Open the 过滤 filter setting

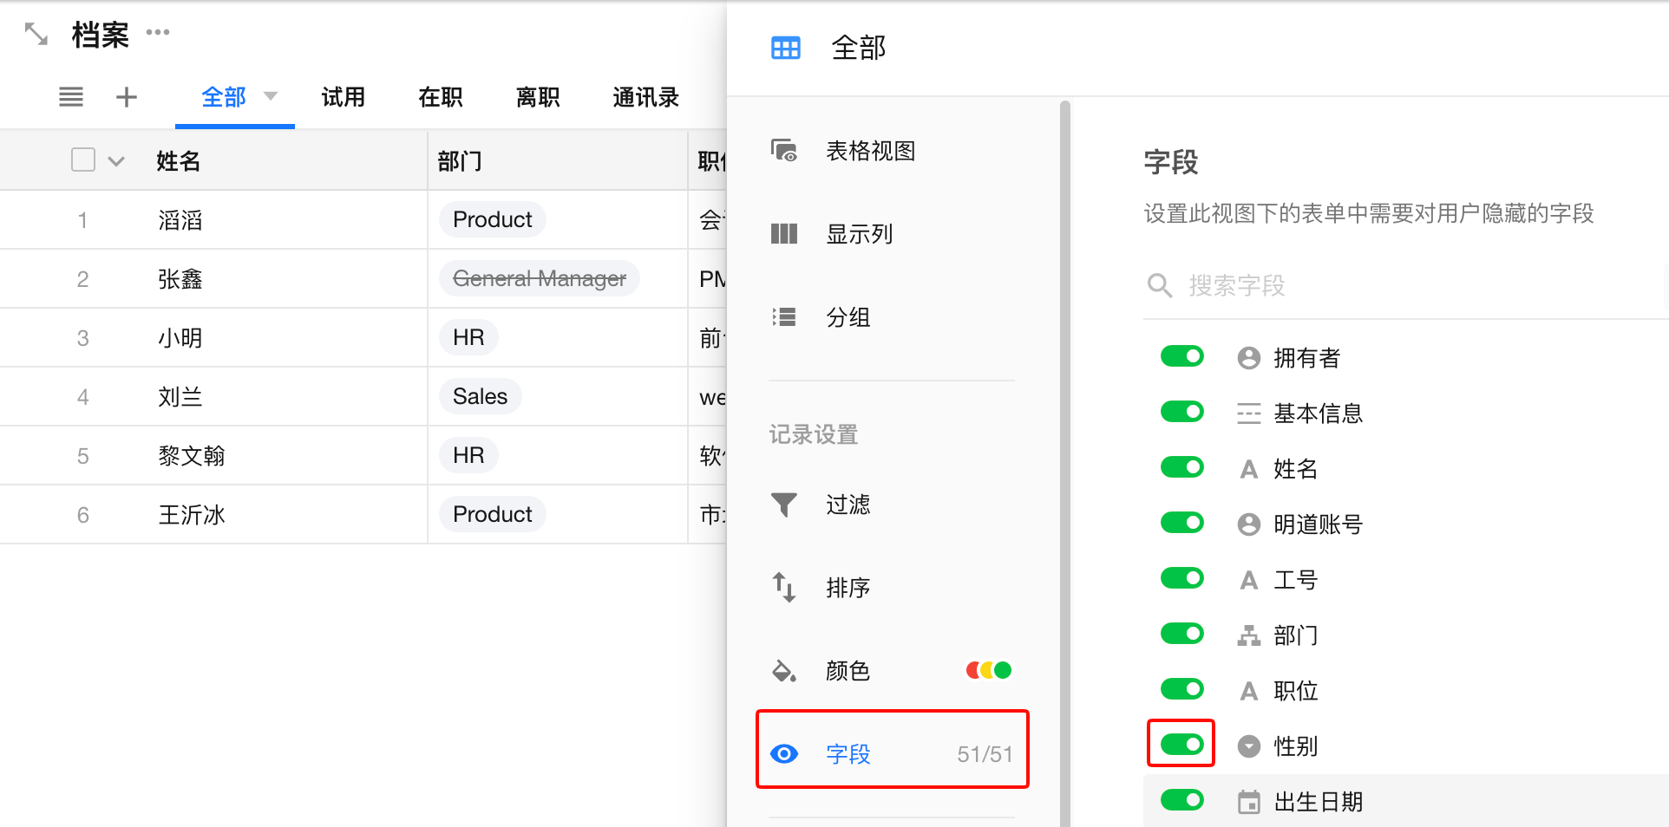pos(848,505)
